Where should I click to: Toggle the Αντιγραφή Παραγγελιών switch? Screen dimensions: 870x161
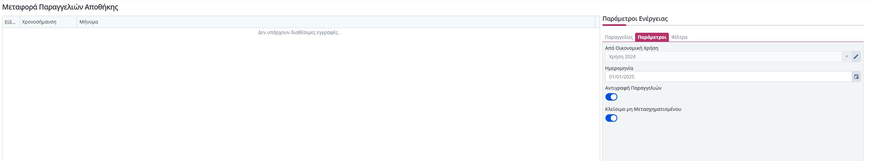[x=611, y=97]
